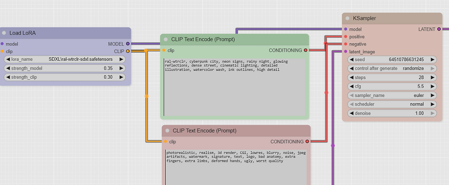Viewport: 449px width, 185px height.
Task: Select red CLIP Text Encode title bar
Action: click(x=236, y=131)
